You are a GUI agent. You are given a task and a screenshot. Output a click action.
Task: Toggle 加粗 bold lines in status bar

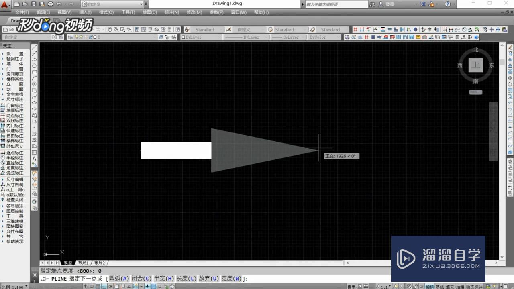pyautogui.click(x=460, y=287)
